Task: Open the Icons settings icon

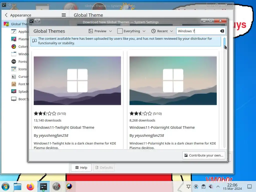Action: tap(14, 69)
